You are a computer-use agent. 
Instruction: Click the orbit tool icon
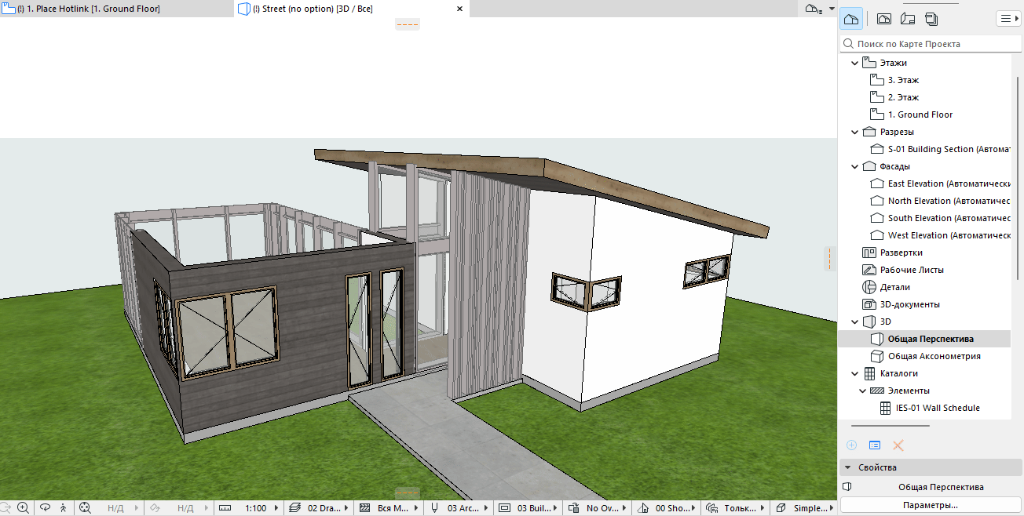click(x=45, y=508)
